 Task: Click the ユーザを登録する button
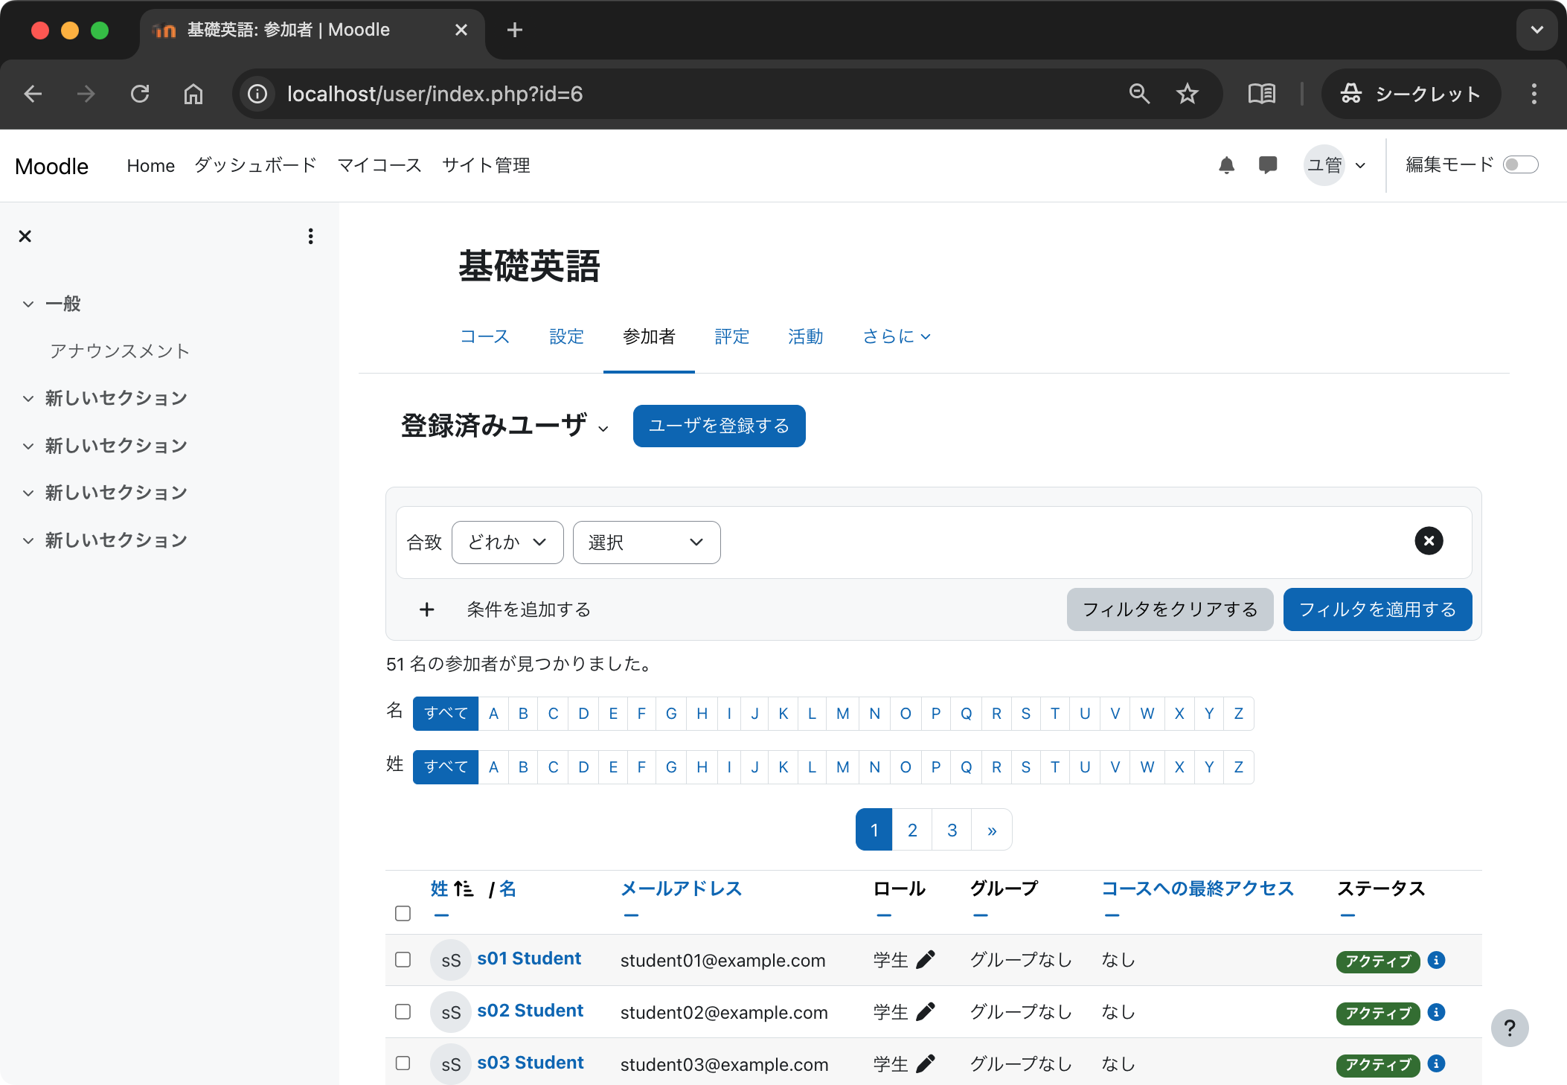coord(719,426)
